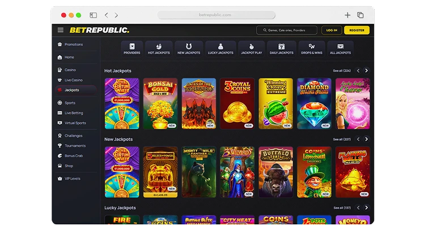Open See all (137) Lucky Jackpots link
424x235 pixels.
pos(342,208)
